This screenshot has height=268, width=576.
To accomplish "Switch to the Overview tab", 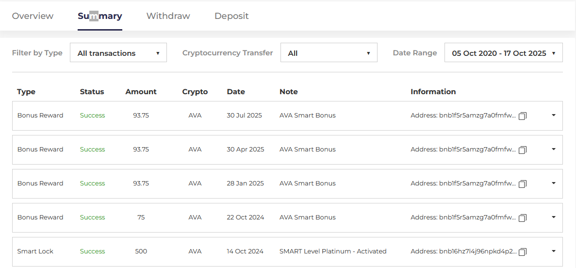I will [x=33, y=16].
